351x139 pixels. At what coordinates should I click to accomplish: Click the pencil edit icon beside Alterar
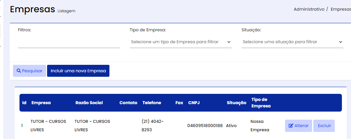pos(291,126)
